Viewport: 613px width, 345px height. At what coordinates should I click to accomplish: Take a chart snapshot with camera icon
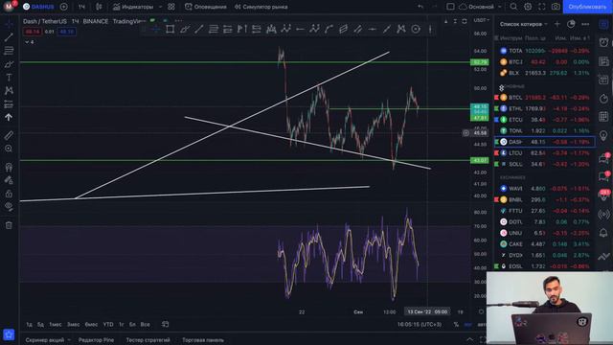556,7
